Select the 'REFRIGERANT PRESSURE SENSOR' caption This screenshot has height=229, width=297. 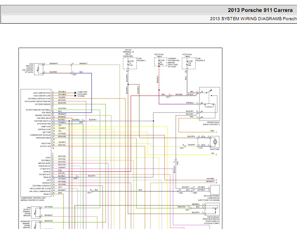211,220
